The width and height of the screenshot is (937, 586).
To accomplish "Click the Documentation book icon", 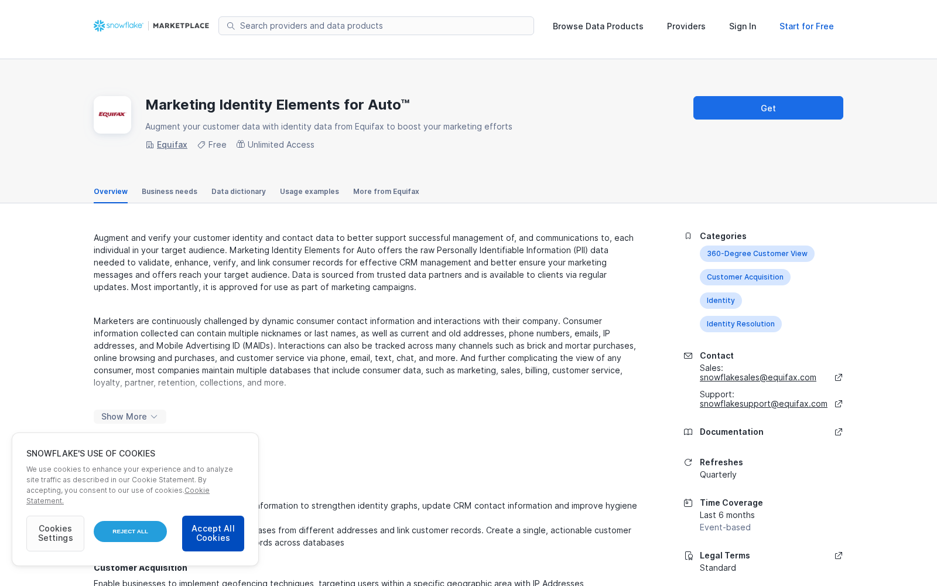I will pos(688,432).
